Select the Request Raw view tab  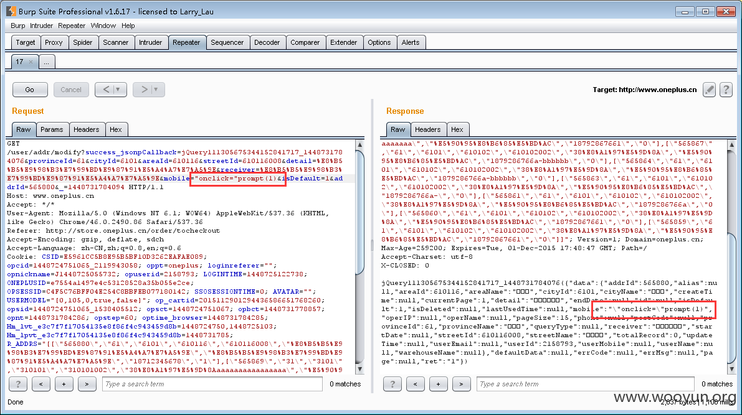(x=24, y=129)
